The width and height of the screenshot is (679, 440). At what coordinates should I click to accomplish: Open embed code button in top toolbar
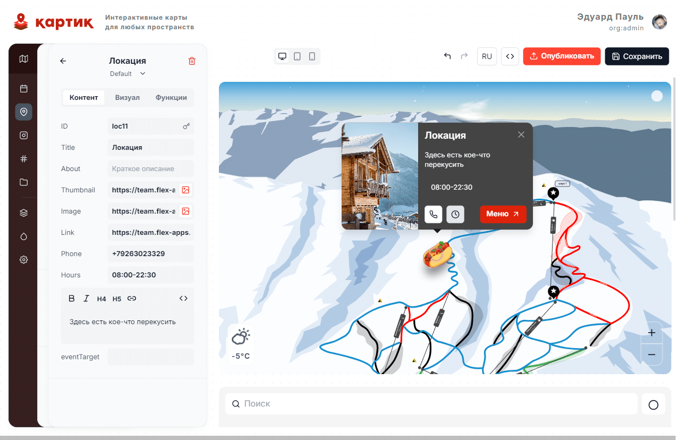click(510, 56)
